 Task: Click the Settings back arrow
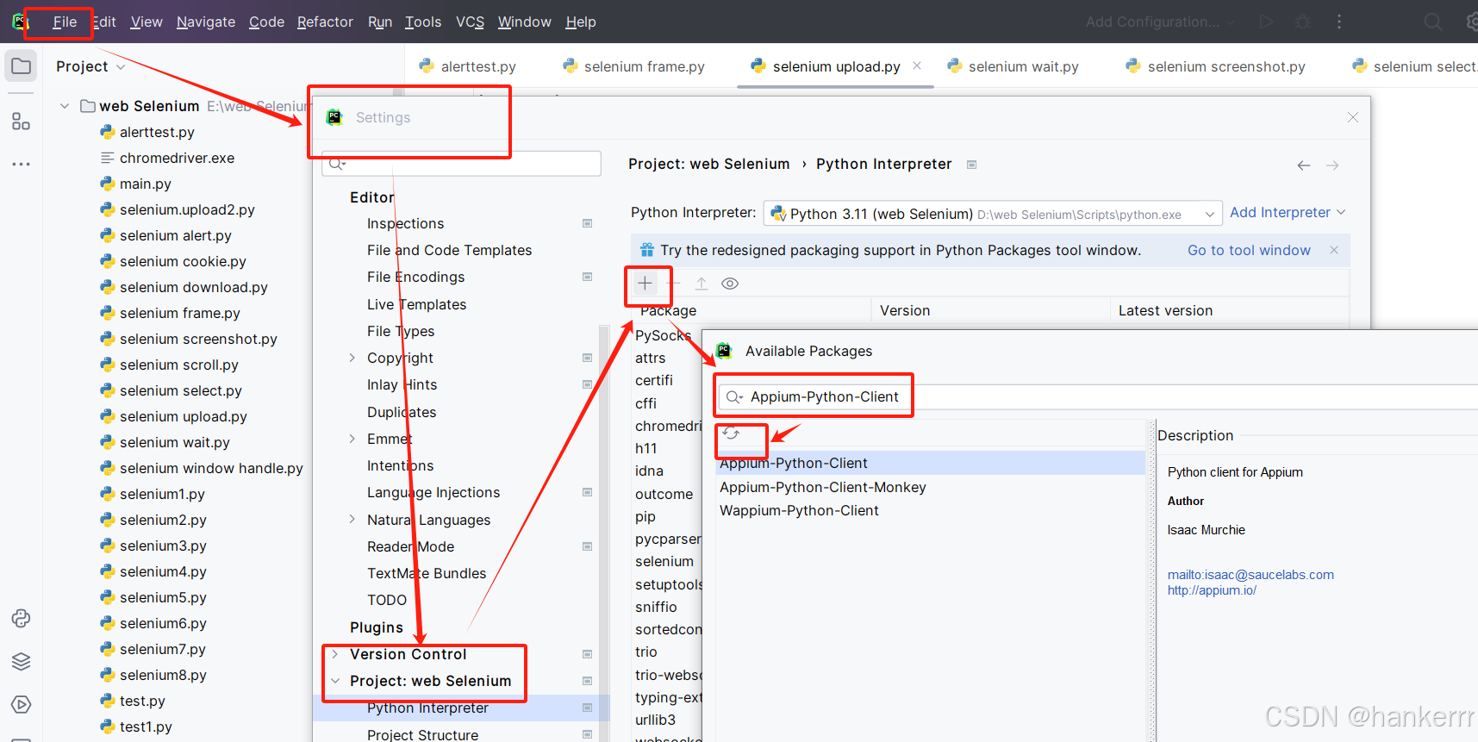(1304, 165)
